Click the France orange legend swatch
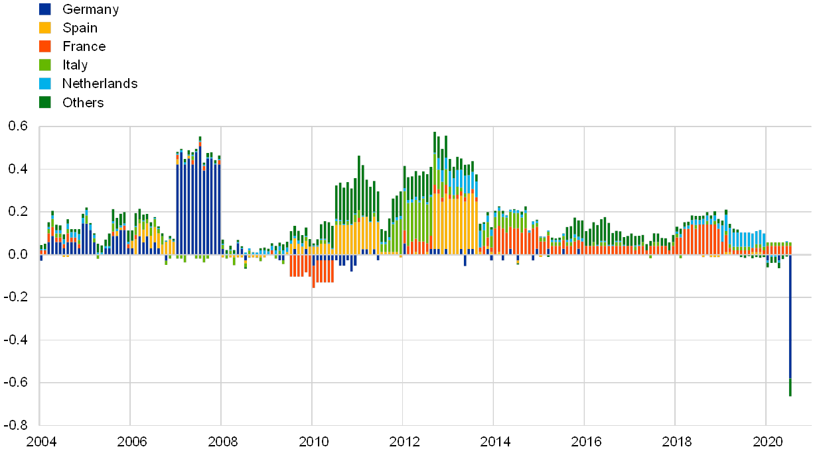Image resolution: width=823 pixels, height=453 pixels. [x=45, y=46]
